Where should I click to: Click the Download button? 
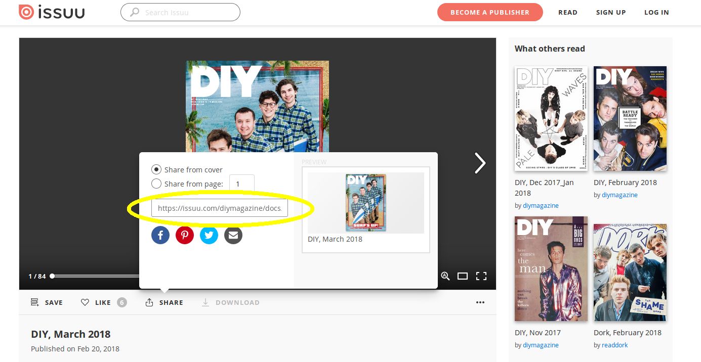[x=231, y=302]
